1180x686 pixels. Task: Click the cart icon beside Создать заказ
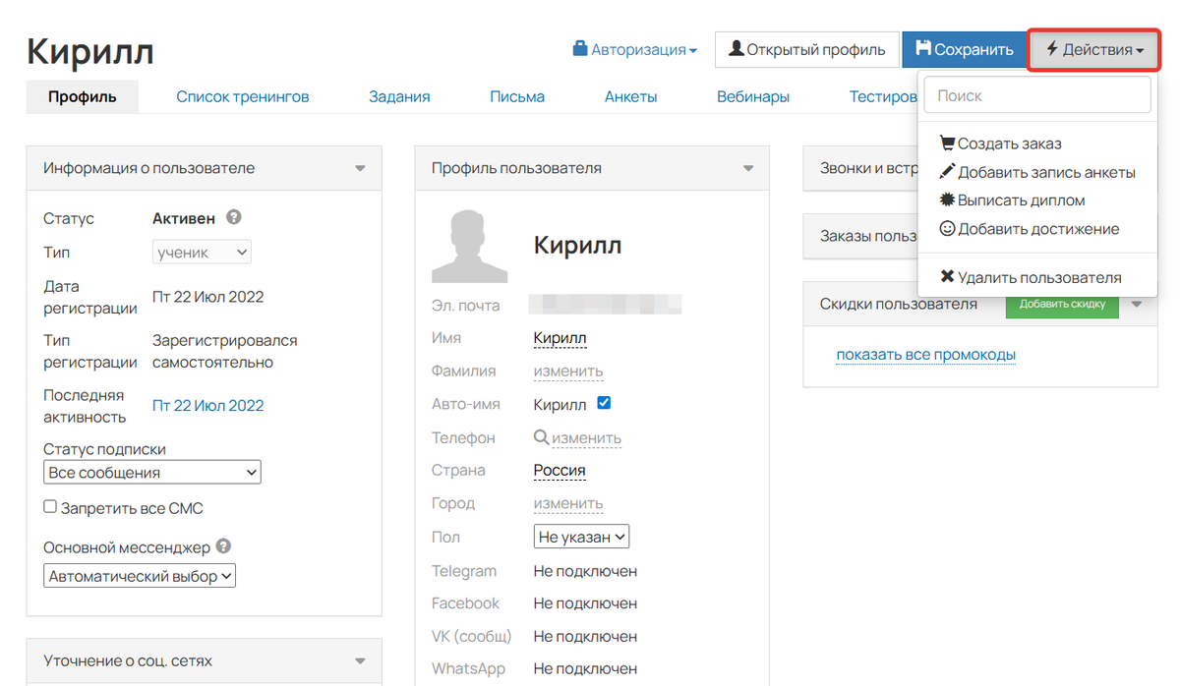946,143
